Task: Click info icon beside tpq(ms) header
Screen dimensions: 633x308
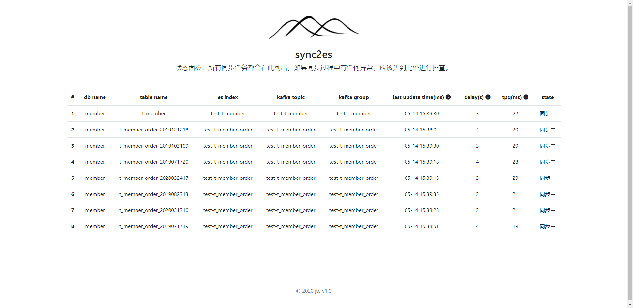Action: point(526,97)
